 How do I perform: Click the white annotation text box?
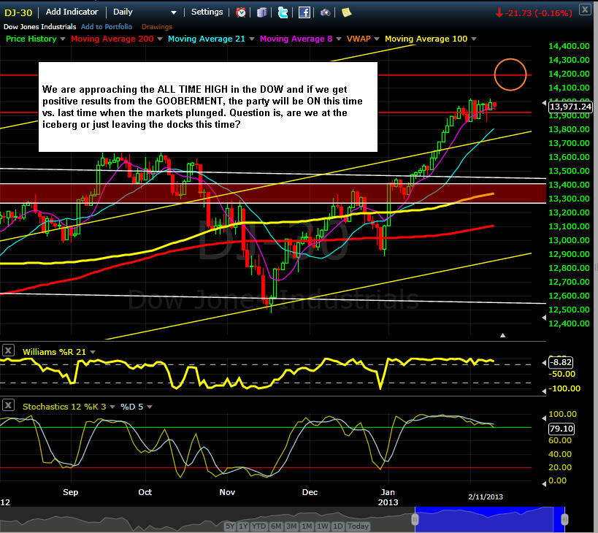(208, 107)
